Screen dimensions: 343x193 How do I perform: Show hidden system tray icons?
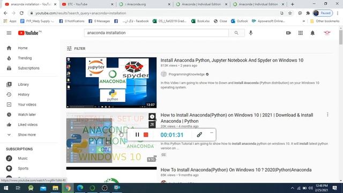pos(293,188)
